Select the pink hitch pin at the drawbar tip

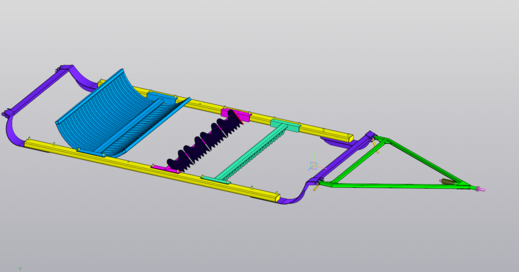[x=480, y=189]
